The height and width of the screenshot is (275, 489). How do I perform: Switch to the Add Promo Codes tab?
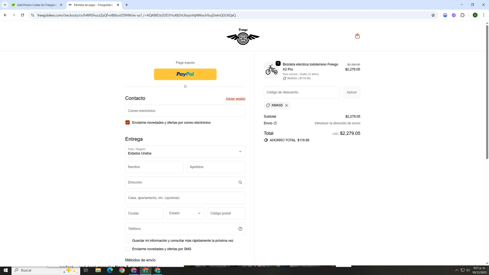[x=37, y=5]
